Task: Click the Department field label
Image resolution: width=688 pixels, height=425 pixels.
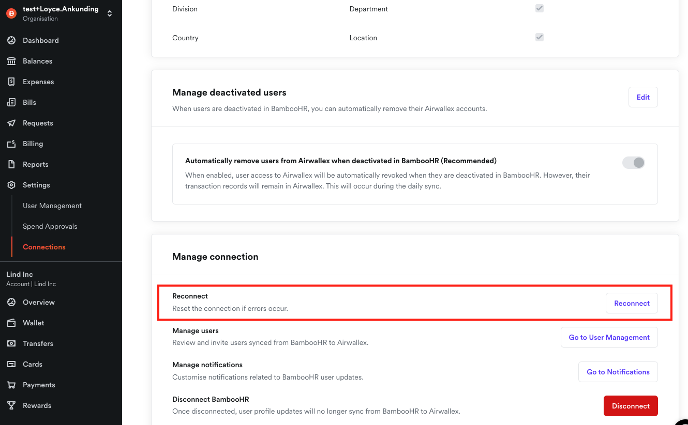Action: click(x=369, y=9)
